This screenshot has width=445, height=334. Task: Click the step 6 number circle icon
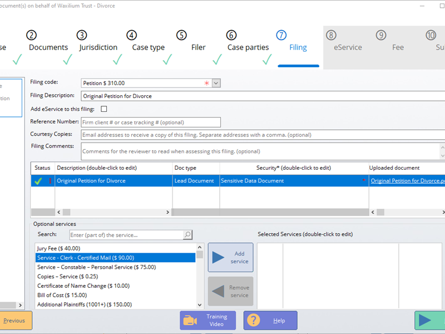coord(231,35)
